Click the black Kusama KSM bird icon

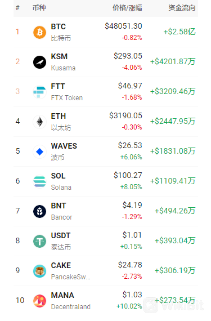pyautogui.click(x=39, y=62)
